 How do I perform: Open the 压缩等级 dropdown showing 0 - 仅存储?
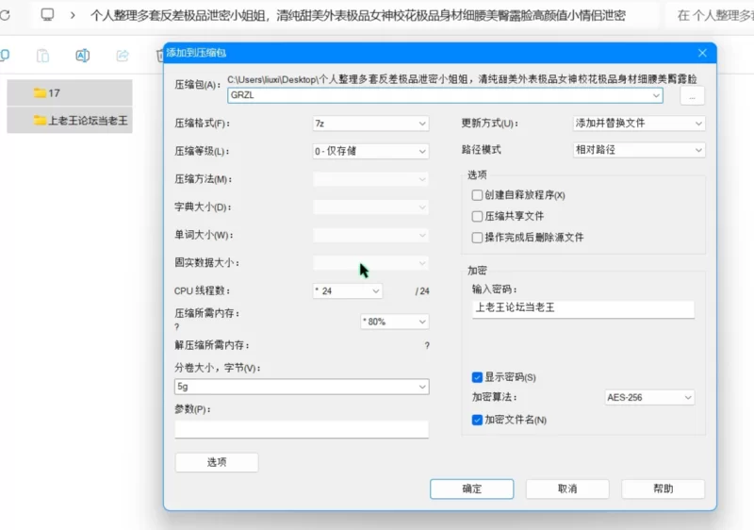point(370,151)
